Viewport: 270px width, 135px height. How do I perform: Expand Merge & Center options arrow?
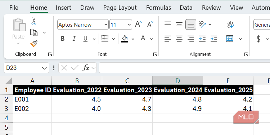(240, 39)
